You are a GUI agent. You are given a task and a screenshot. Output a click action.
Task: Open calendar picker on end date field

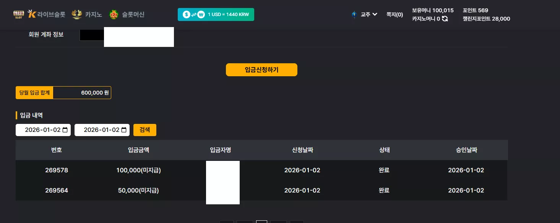[124, 130]
